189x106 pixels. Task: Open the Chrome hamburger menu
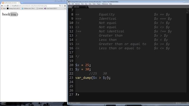(65, 6)
